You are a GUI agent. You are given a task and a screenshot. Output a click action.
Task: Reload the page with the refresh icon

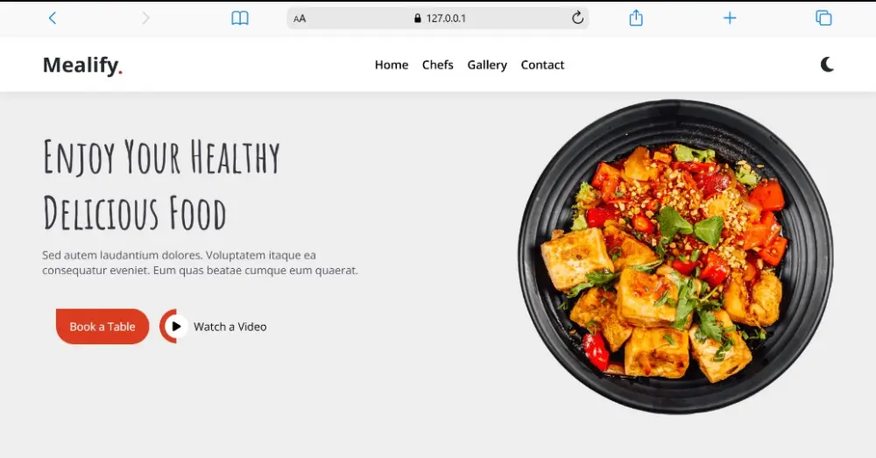pos(577,18)
